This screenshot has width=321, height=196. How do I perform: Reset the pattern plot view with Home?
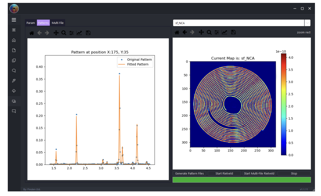click(x=32, y=33)
